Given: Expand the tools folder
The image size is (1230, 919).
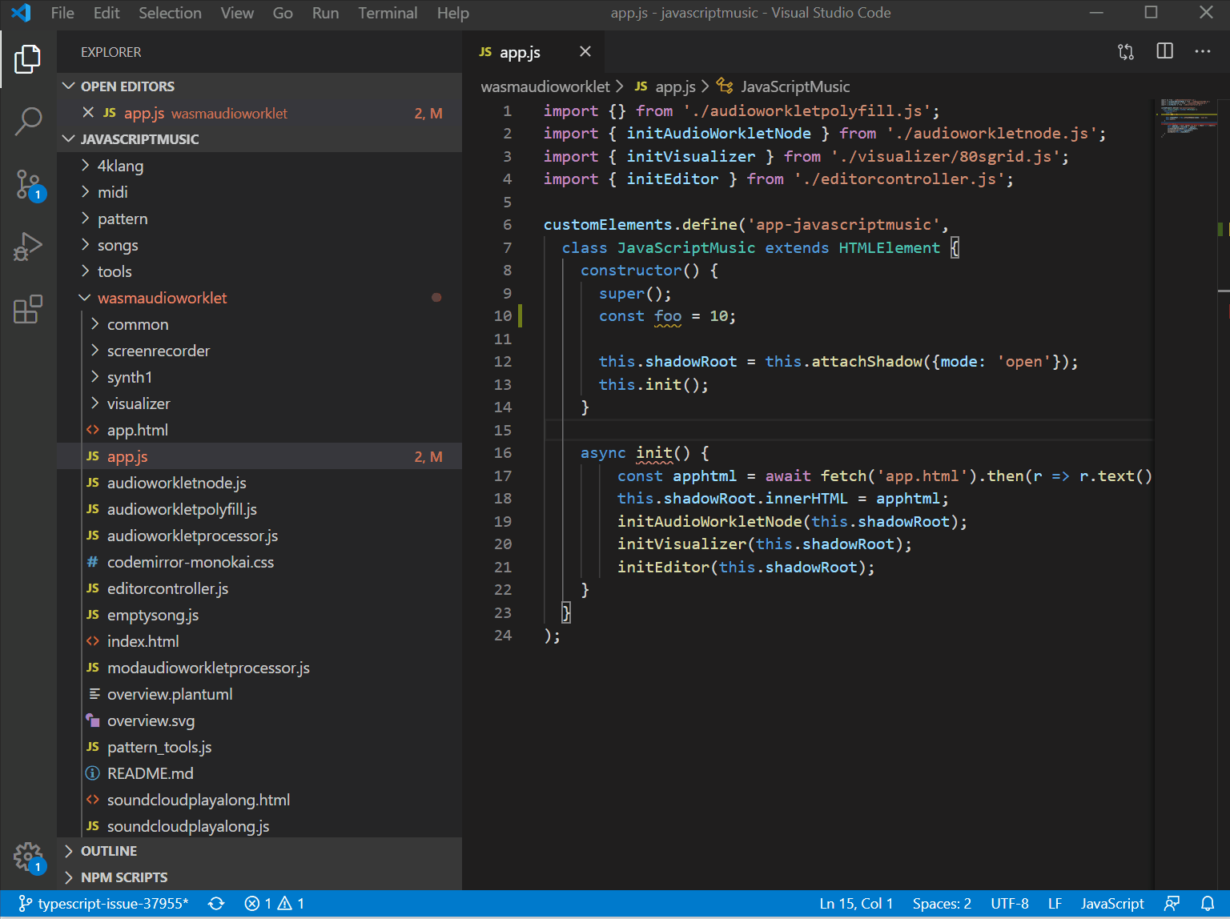Looking at the screenshot, I should 259,271.
